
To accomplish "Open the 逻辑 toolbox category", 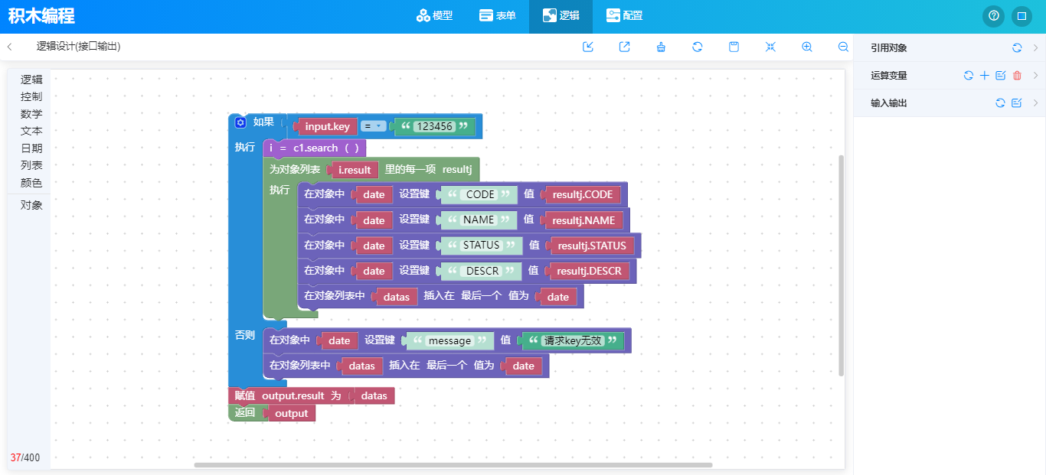I will point(31,79).
